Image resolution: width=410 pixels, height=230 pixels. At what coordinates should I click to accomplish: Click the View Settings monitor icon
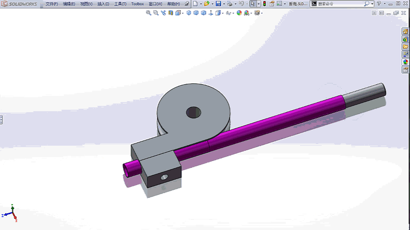click(x=257, y=13)
